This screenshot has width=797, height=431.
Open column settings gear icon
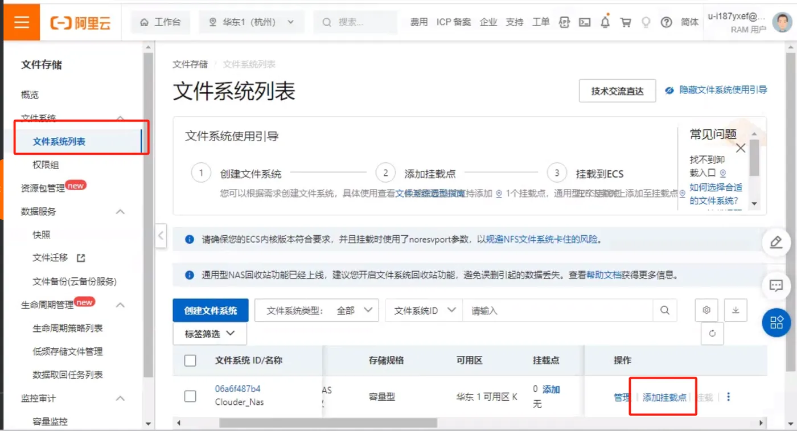pos(706,310)
